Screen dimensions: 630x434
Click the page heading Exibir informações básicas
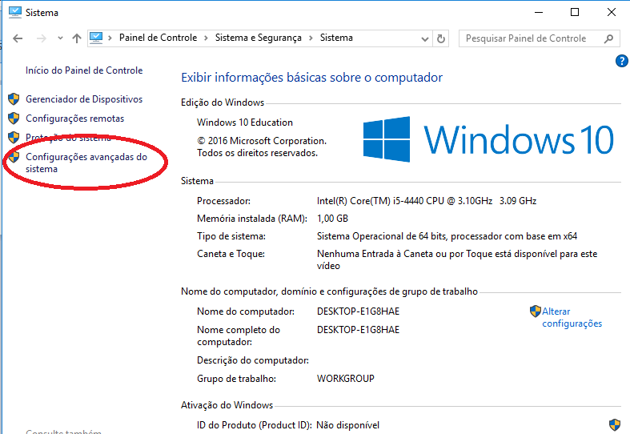point(311,77)
